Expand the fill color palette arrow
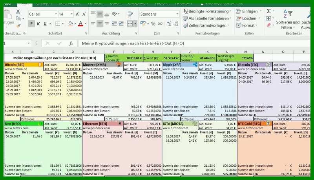 (x=75, y=24)
